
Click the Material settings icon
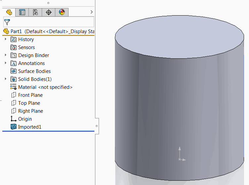(x=13, y=87)
